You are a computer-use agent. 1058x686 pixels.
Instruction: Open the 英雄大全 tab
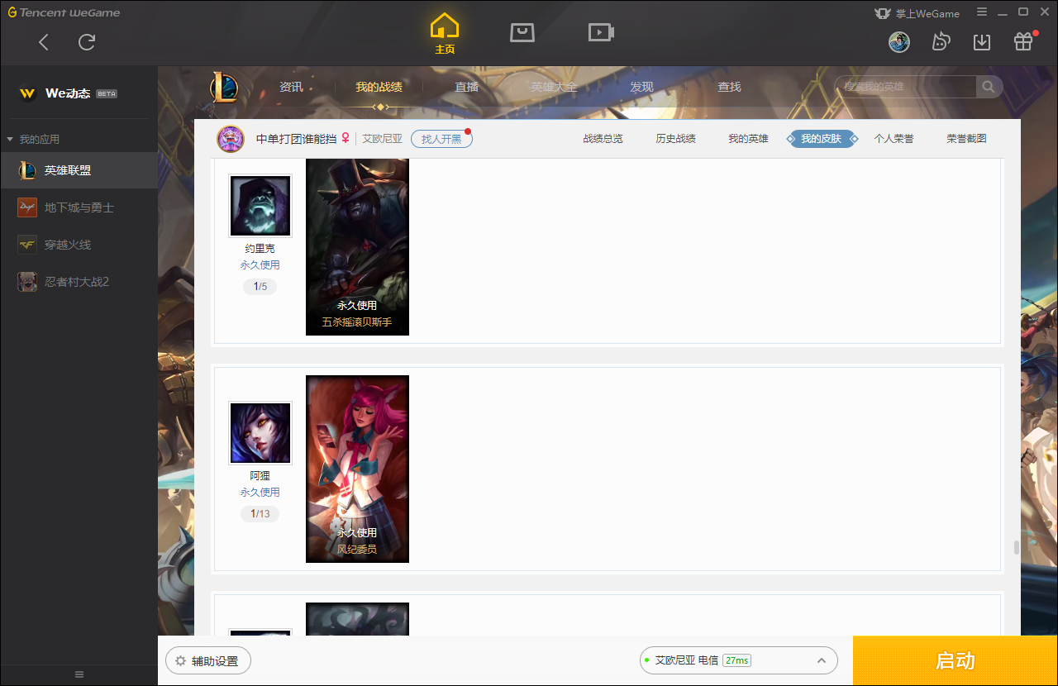[x=554, y=87]
